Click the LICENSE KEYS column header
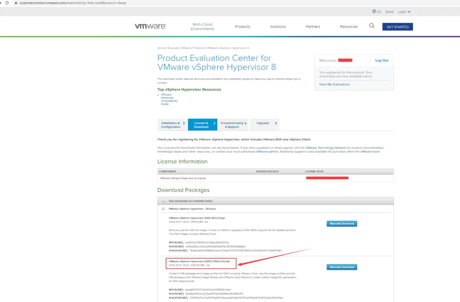The height and width of the screenshot is (302, 460). coord(314,171)
